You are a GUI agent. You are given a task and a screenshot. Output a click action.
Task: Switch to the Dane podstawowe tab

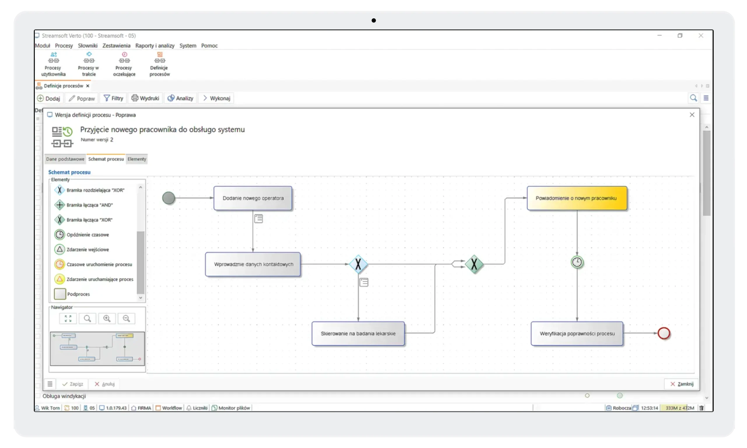(65, 159)
